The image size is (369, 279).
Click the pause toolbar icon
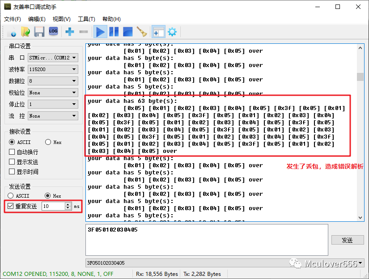pyautogui.click(x=114, y=32)
